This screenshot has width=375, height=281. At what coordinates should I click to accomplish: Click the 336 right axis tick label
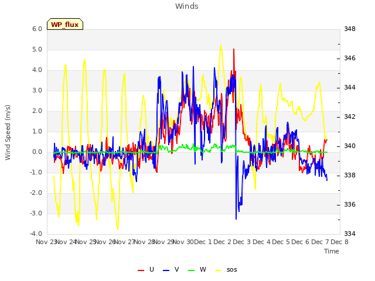point(350,204)
